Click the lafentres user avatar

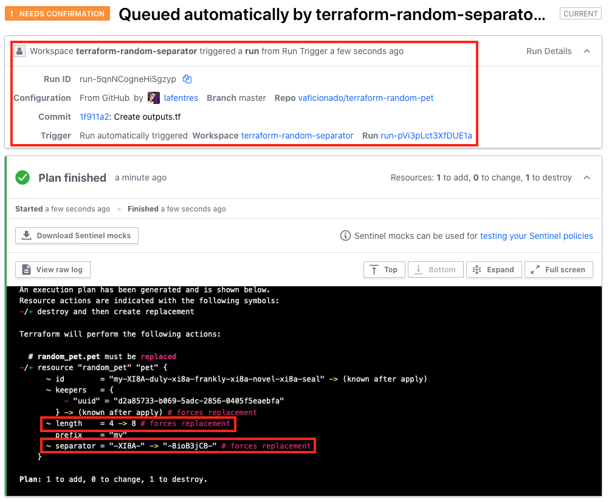coord(154,98)
